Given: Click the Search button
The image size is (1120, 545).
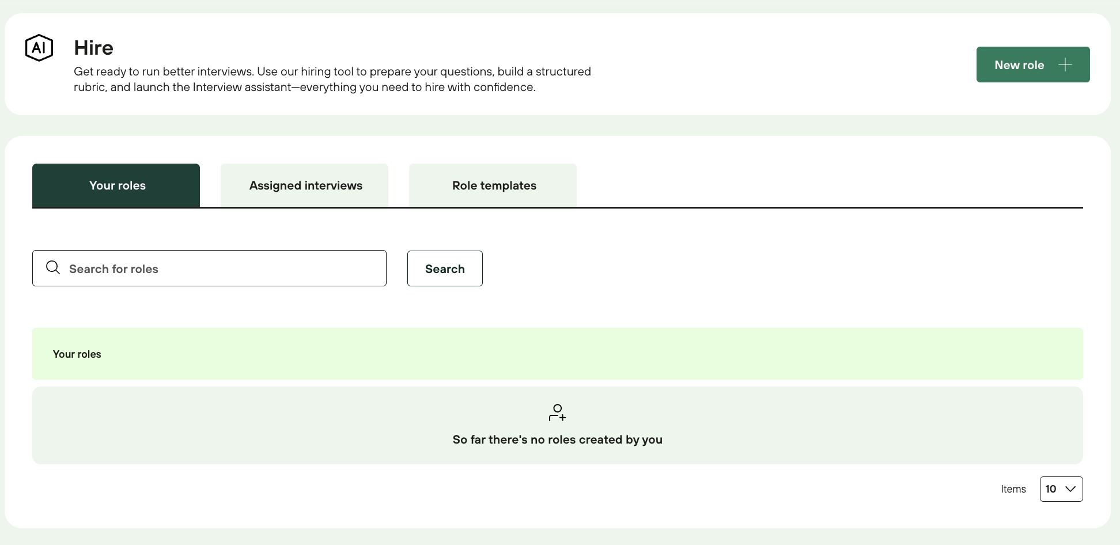Looking at the screenshot, I should tap(445, 268).
